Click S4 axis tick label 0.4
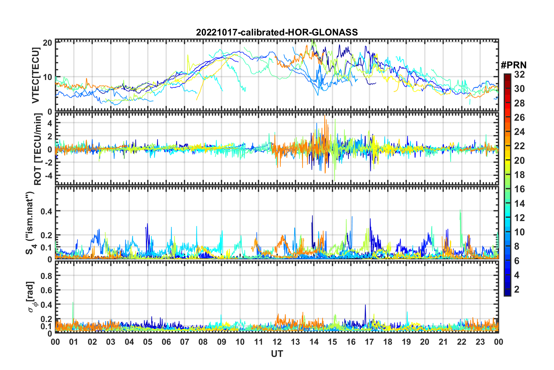The image size is (554, 370). click(x=47, y=211)
